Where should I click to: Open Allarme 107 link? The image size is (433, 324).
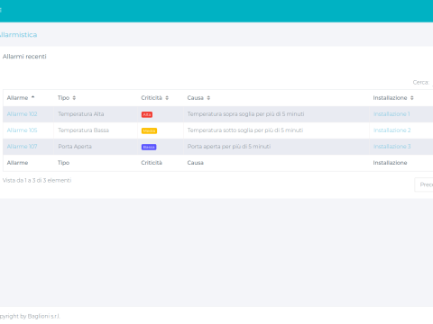22,147
